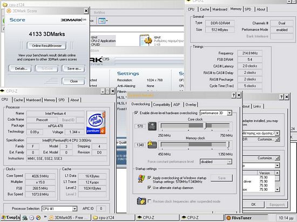The width and height of the screenshot is (297, 222).
Task: Toggle Use alternate startup daemon
Action: tap(149, 188)
